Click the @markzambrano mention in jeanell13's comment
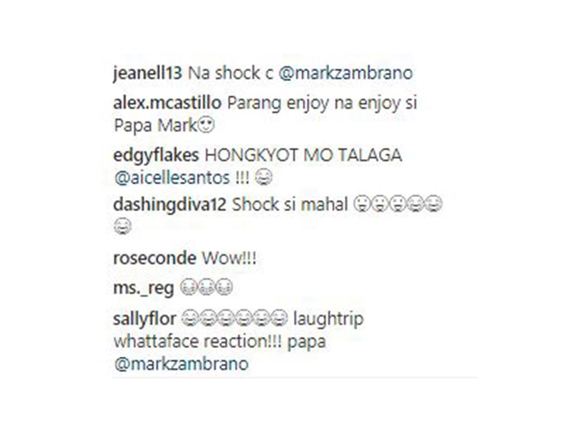The width and height of the screenshot is (576, 432). click(346, 73)
